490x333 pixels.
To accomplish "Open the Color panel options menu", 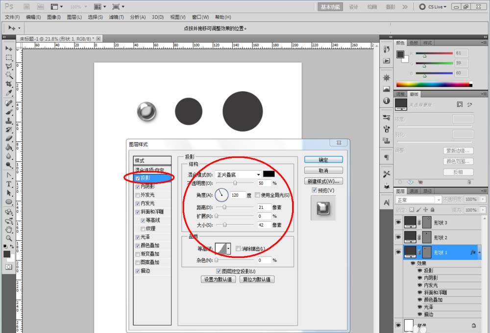I will tap(484, 43).
